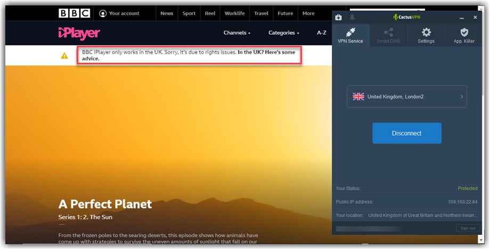Open Your account in BBC header

click(119, 13)
